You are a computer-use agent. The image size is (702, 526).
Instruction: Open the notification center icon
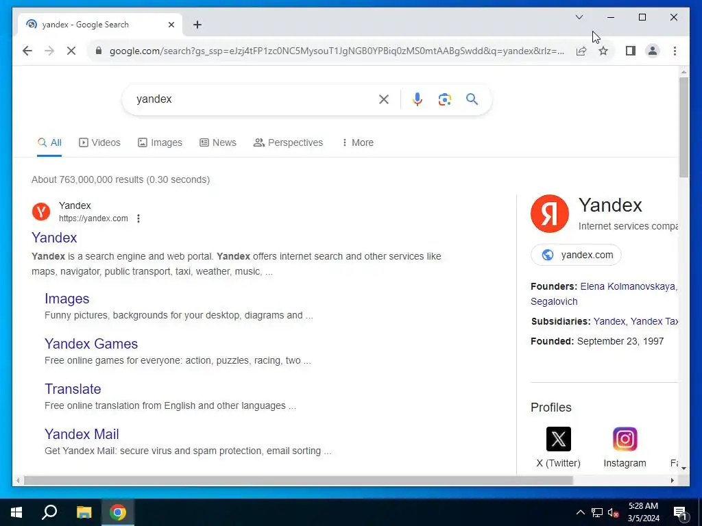pos(680,513)
